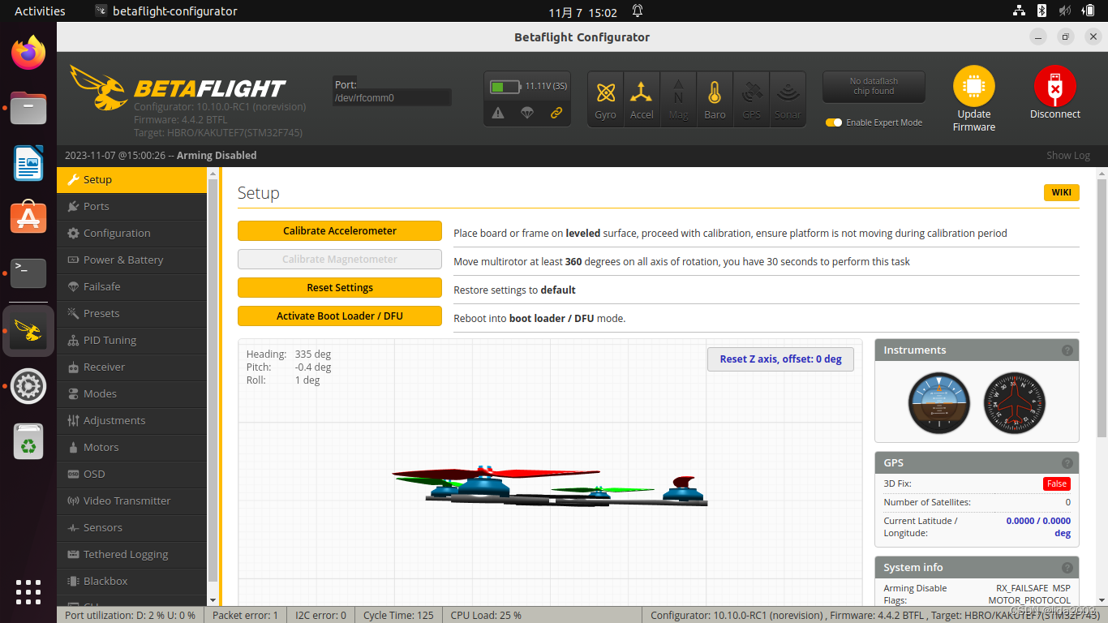Open Ubuntu Software from the dock
Viewport: 1108px width, 623px height.
coord(28,218)
